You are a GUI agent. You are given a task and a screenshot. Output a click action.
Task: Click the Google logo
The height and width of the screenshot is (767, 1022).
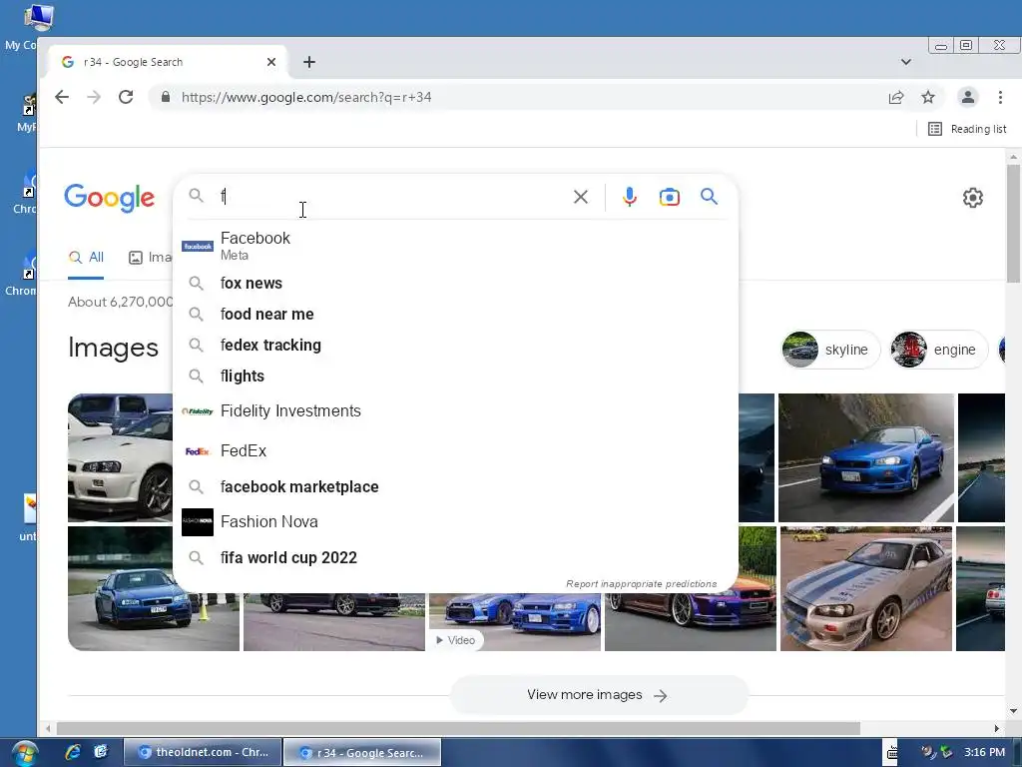pos(110,197)
